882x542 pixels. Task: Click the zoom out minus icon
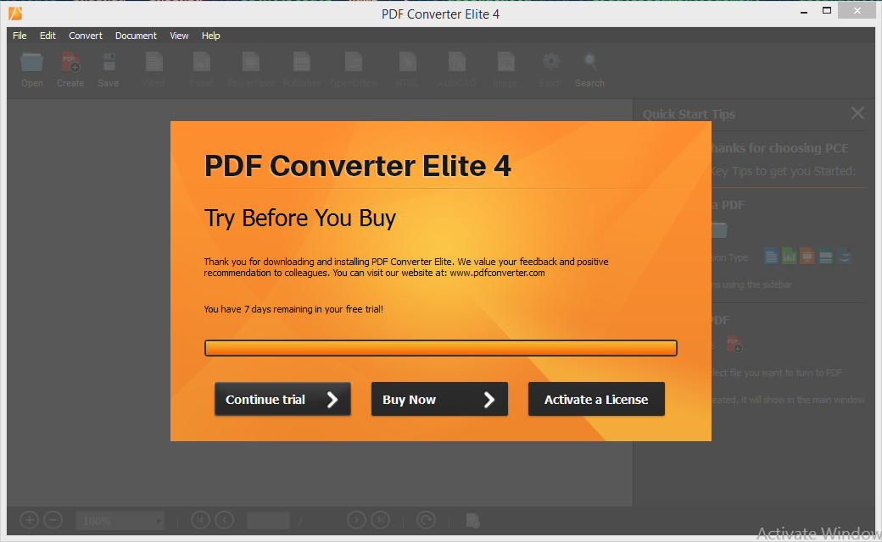point(53,520)
